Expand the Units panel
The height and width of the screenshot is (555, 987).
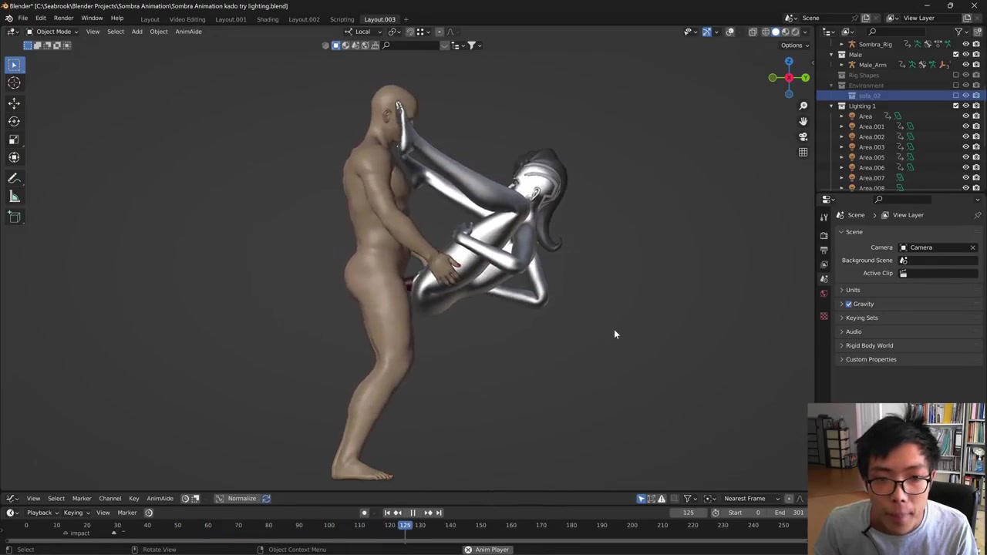tap(852, 290)
